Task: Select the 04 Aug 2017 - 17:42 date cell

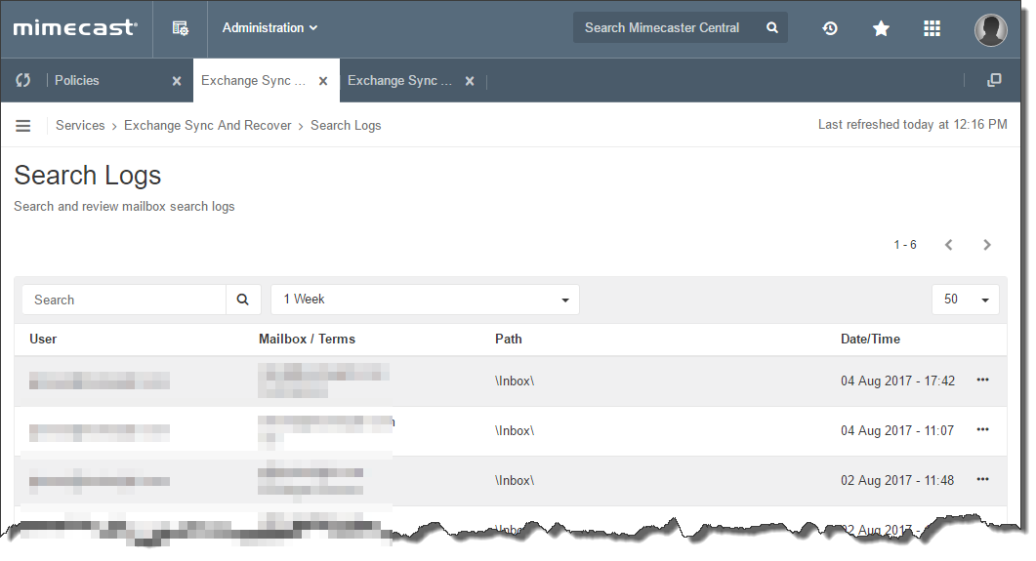Action: [897, 381]
